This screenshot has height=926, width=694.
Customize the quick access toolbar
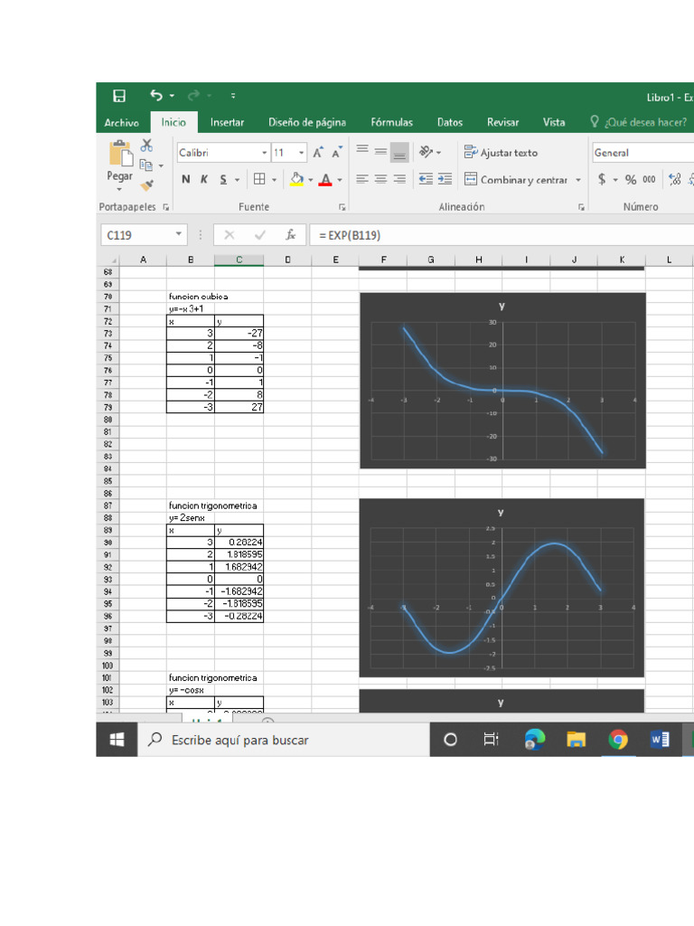(233, 96)
